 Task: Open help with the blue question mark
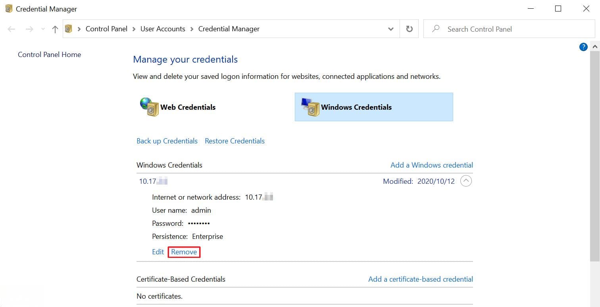coord(583,47)
